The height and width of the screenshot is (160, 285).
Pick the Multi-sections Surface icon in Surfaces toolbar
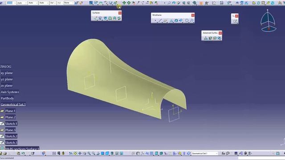[x=114, y=18]
